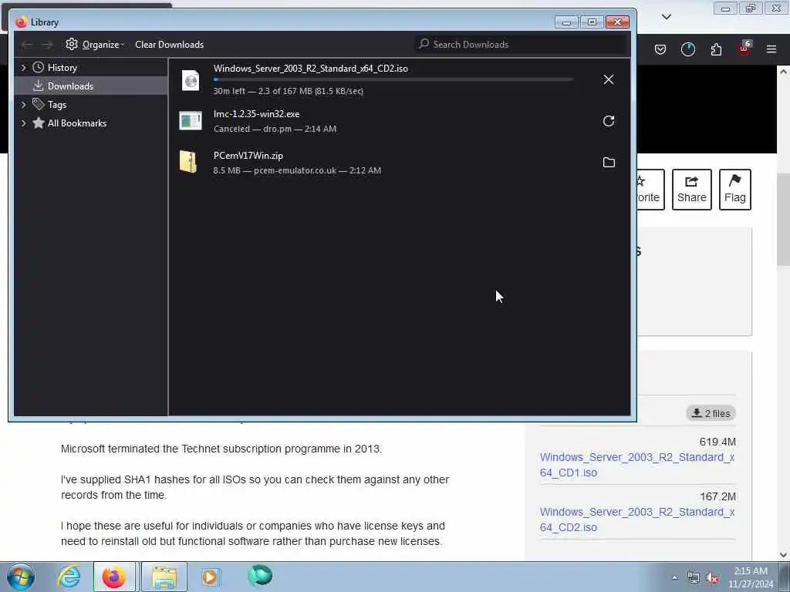Open Firefox list all tabs chevron

666,17
